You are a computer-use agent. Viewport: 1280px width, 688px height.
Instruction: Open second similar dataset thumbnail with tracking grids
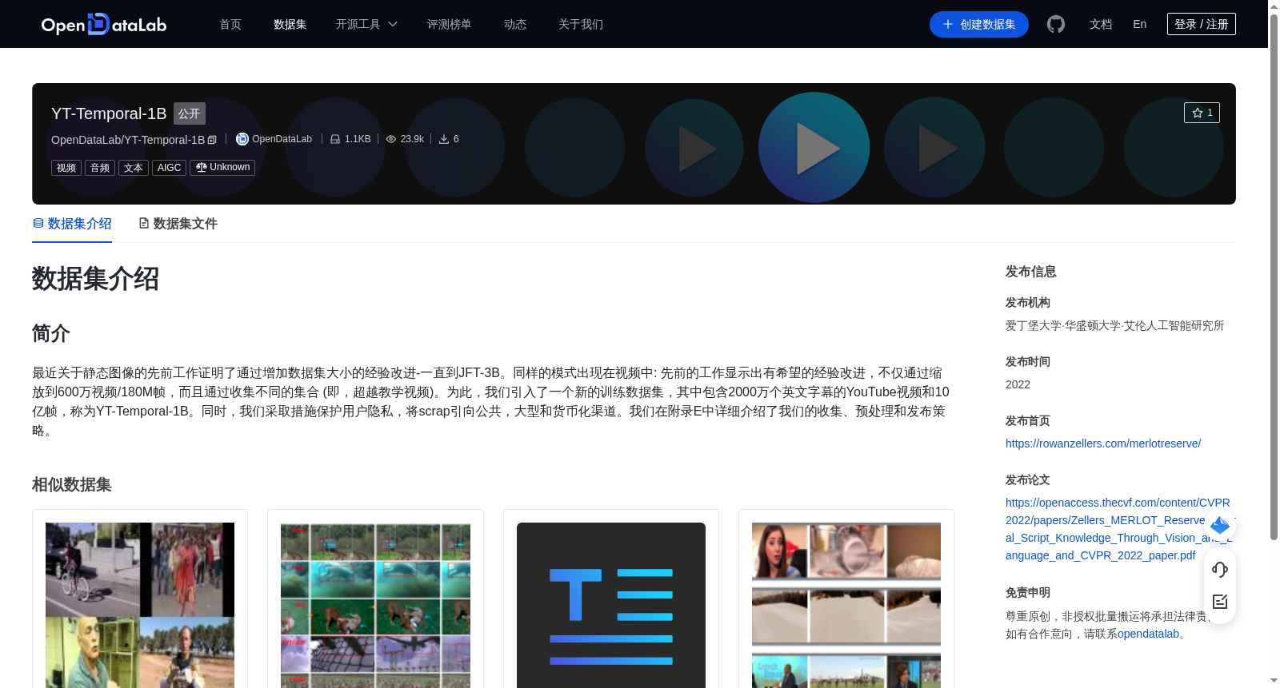(x=375, y=605)
